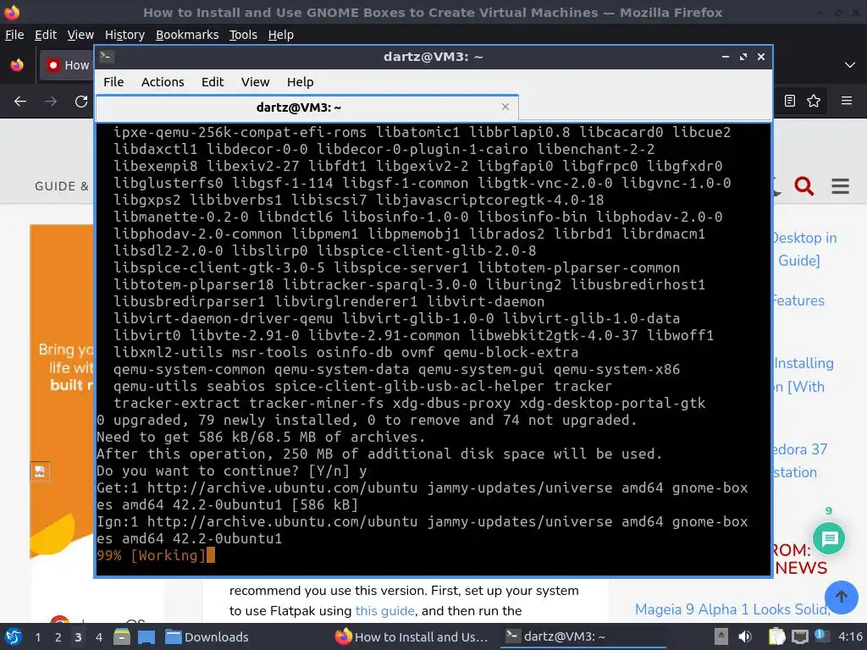
Task: Select the dartz@VM3 terminal tab
Action: point(307,107)
